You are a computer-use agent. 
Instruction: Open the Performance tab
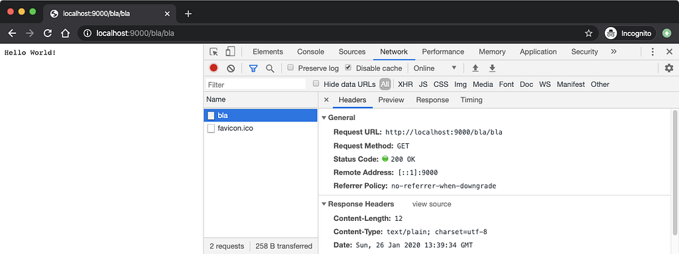[x=443, y=52]
